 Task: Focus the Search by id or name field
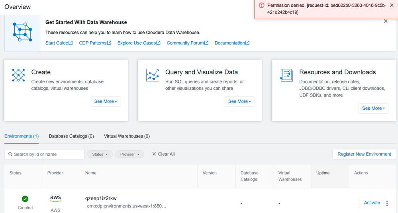click(44, 154)
